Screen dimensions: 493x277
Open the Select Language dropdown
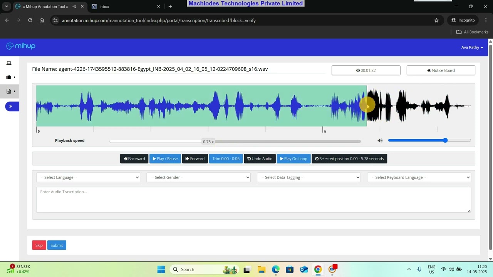[x=88, y=177]
